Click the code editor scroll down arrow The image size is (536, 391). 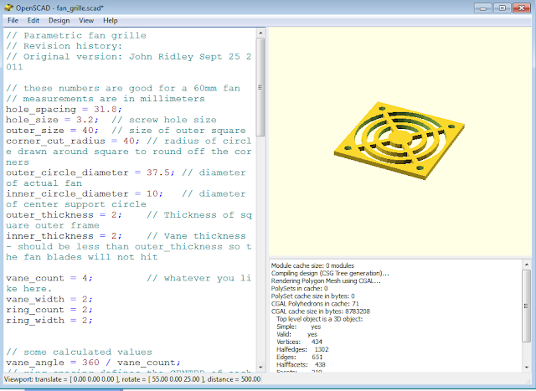(x=260, y=368)
